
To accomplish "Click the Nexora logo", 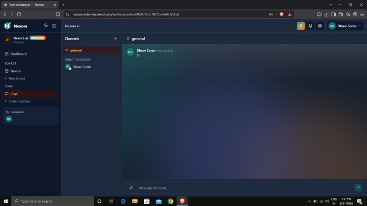I will tap(7, 26).
